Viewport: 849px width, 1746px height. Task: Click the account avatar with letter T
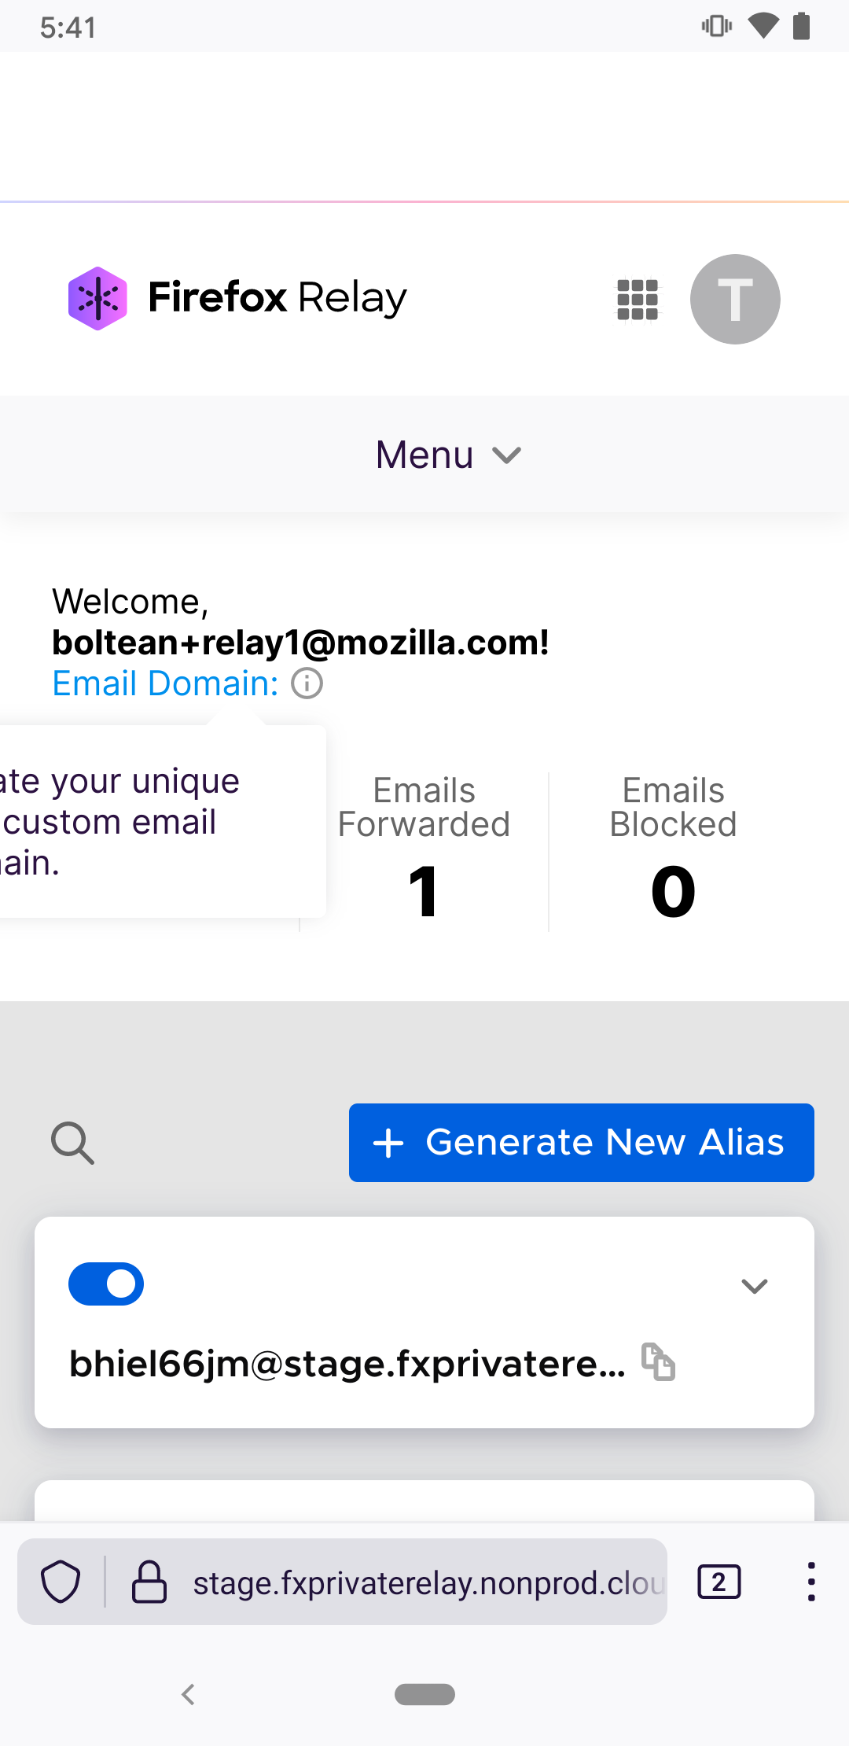pos(734,299)
